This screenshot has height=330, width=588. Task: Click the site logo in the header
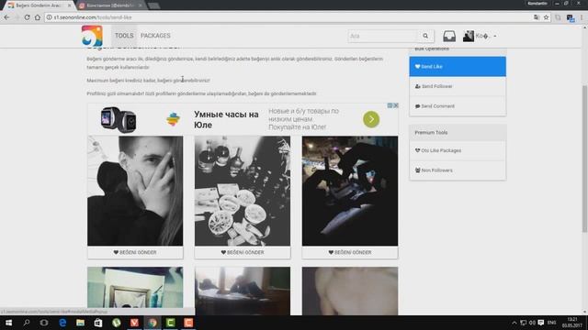click(x=92, y=36)
